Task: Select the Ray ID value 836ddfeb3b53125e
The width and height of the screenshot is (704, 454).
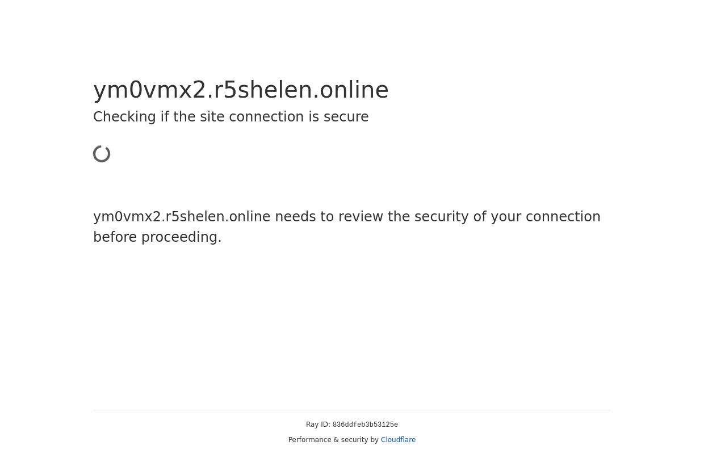Action: point(365,425)
